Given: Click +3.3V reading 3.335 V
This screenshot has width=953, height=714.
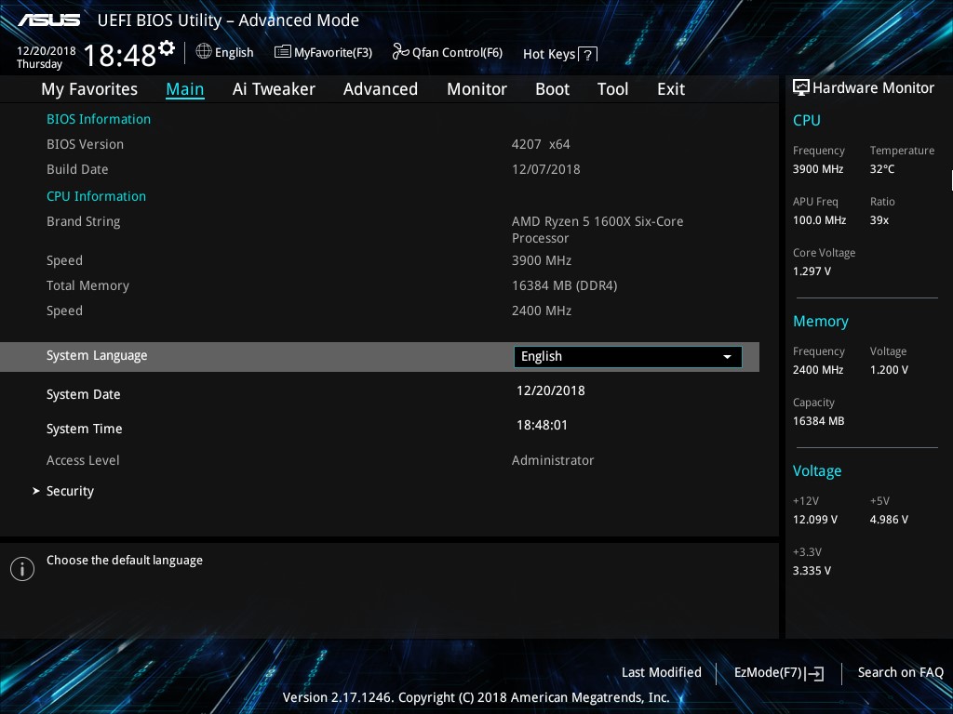Looking at the screenshot, I should 812,570.
